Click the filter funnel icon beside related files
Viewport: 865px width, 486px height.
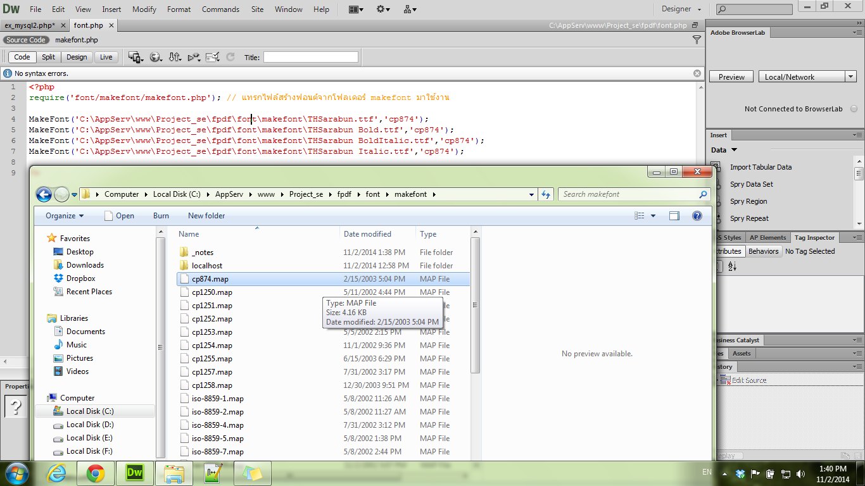[697, 40]
